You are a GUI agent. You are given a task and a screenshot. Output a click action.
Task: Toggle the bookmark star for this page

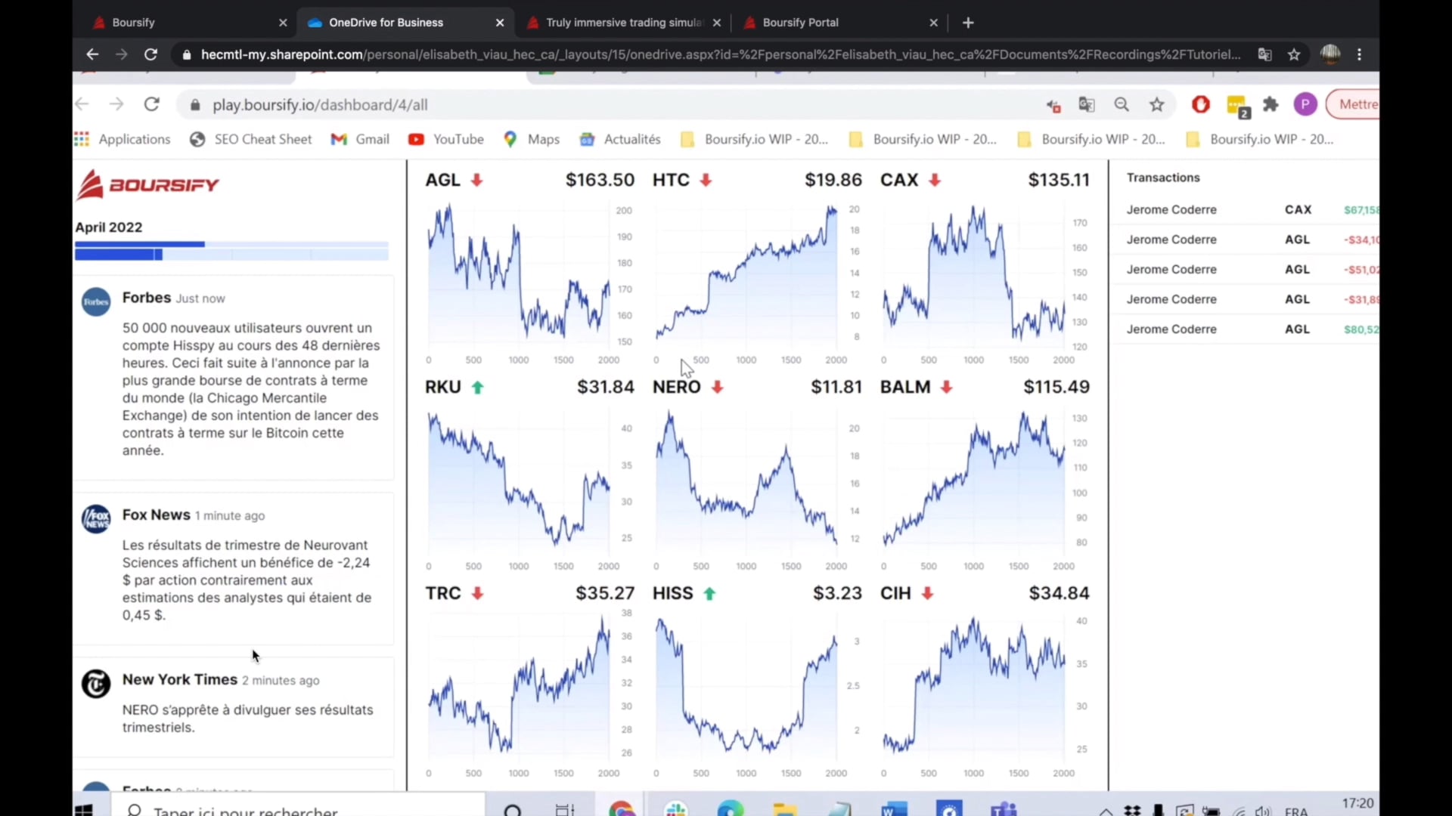pyautogui.click(x=1157, y=105)
